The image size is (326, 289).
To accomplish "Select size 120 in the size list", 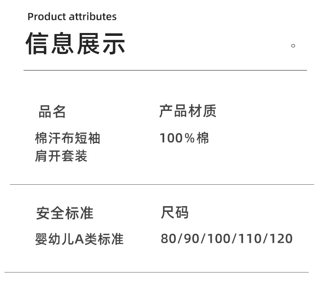I will tap(280, 239).
